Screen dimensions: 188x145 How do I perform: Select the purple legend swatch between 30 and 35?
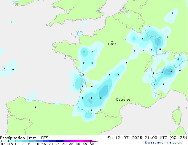(x=66, y=141)
